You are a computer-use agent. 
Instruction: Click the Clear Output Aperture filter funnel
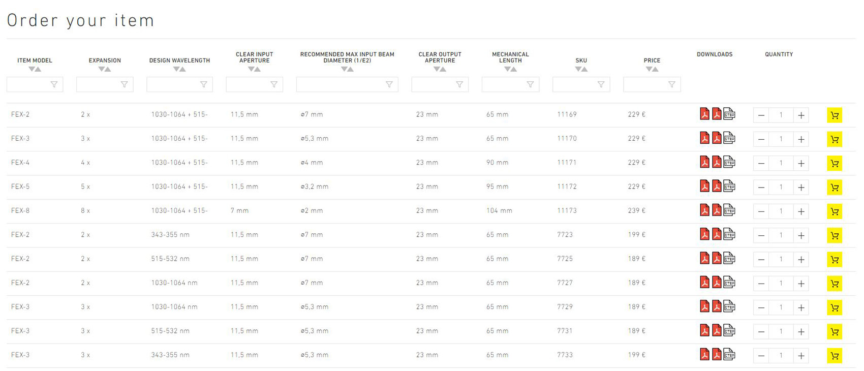pyautogui.click(x=459, y=84)
